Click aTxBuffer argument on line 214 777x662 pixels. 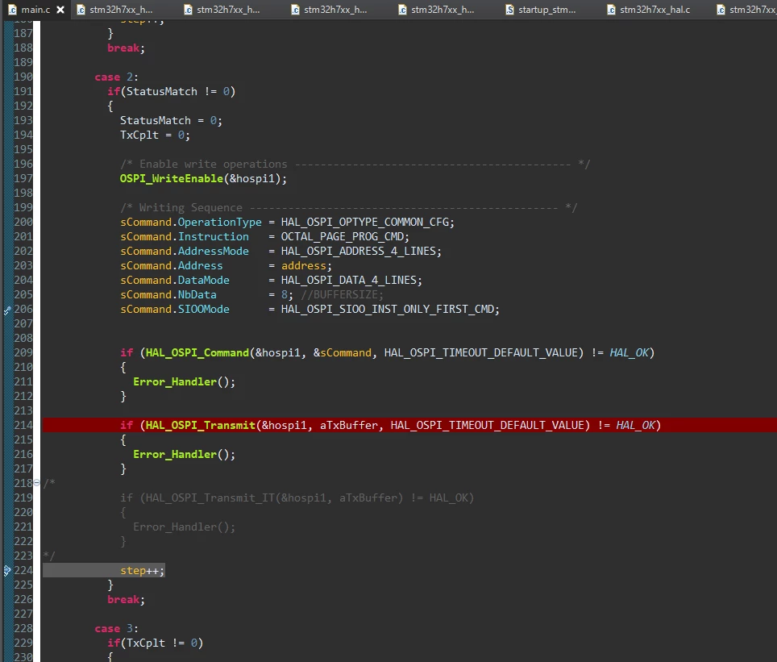pos(348,425)
